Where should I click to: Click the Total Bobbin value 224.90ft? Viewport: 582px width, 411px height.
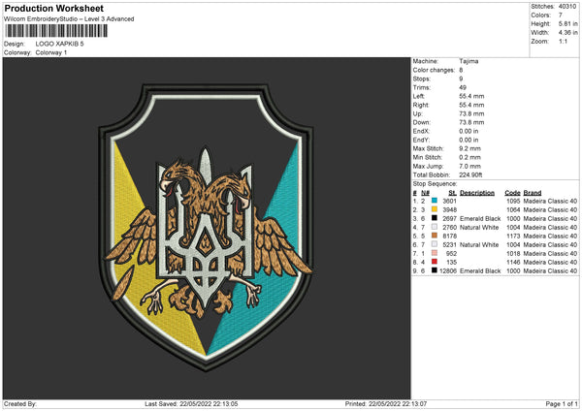point(470,174)
